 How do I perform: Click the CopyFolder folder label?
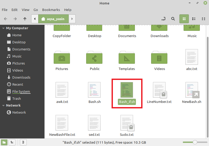(x=62, y=36)
